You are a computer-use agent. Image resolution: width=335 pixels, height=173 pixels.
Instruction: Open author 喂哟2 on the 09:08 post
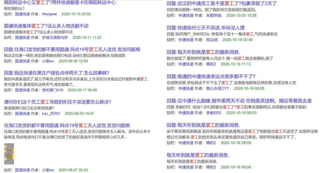click(x=211, y=167)
